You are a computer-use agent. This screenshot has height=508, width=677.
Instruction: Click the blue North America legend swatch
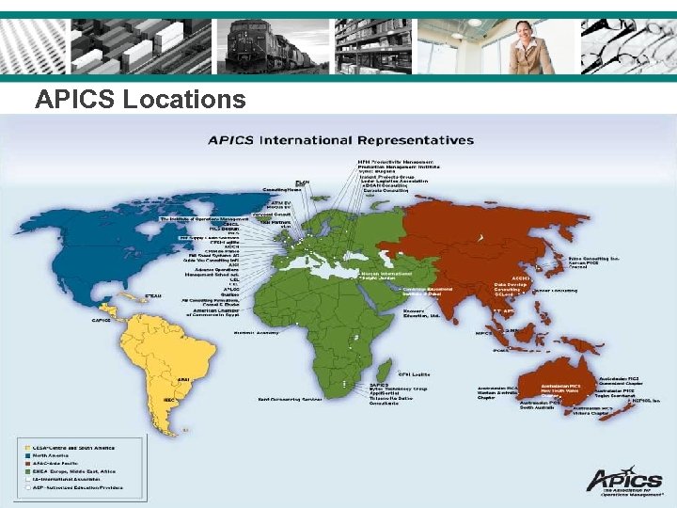pos(28,455)
